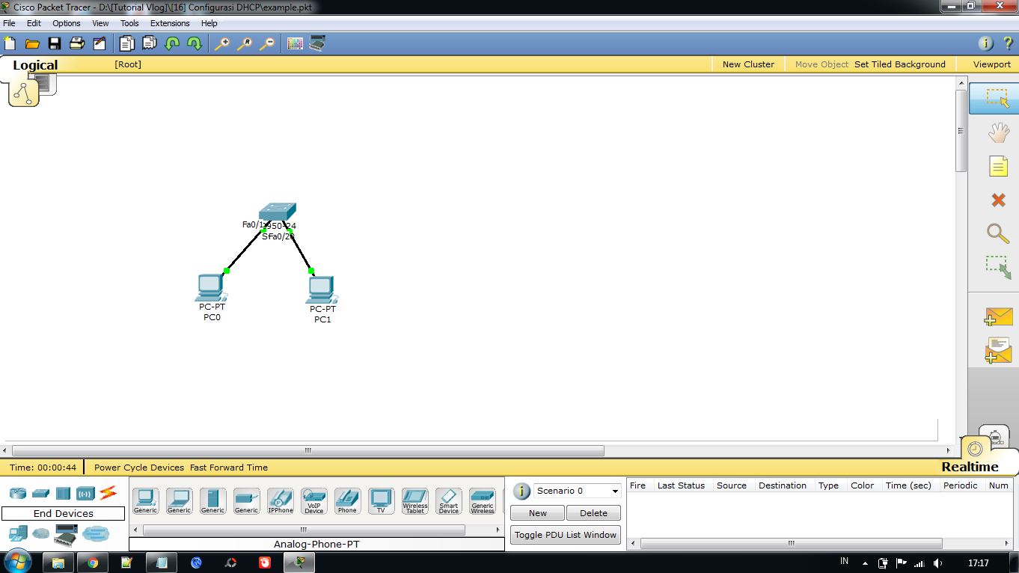Click the New scenario button
This screenshot has width=1019, height=573.
[x=538, y=513]
